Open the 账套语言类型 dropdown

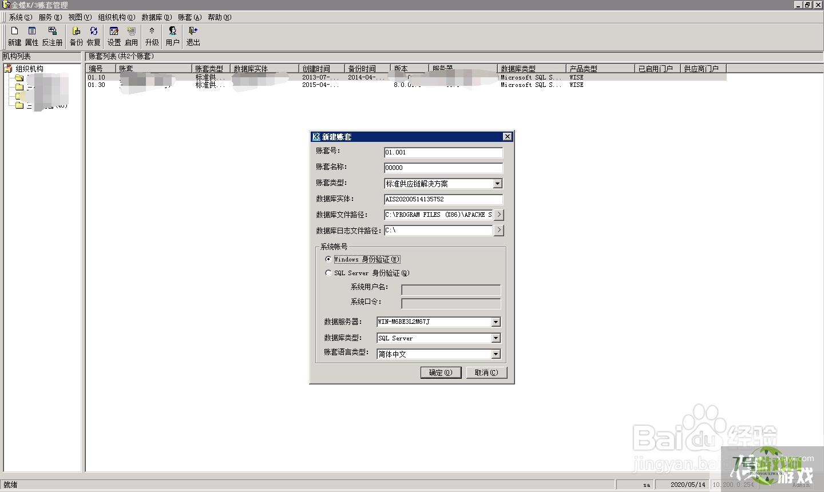pos(496,354)
